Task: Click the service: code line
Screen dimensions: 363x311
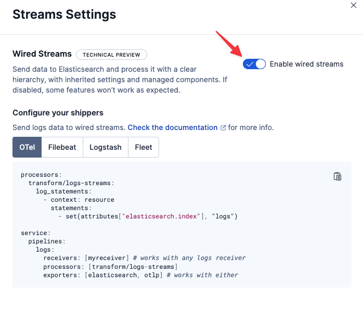Action: [x=36, y=233]
